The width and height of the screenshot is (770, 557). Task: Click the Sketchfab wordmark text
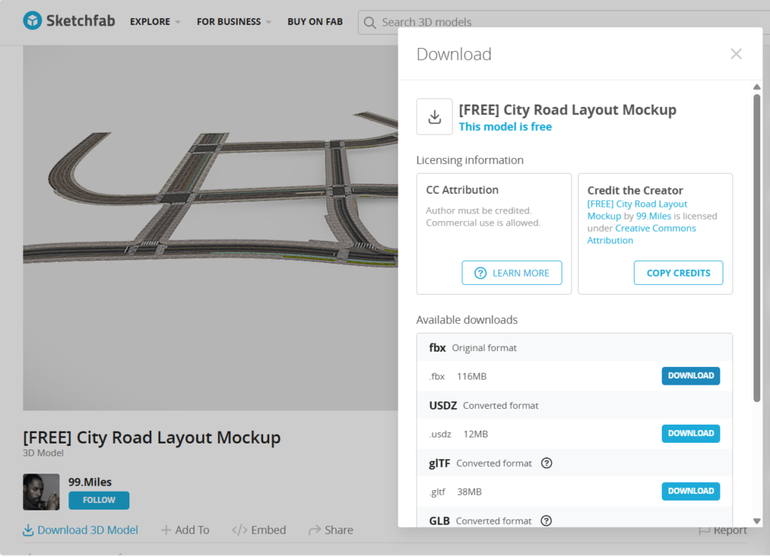(x=80, y=20)
